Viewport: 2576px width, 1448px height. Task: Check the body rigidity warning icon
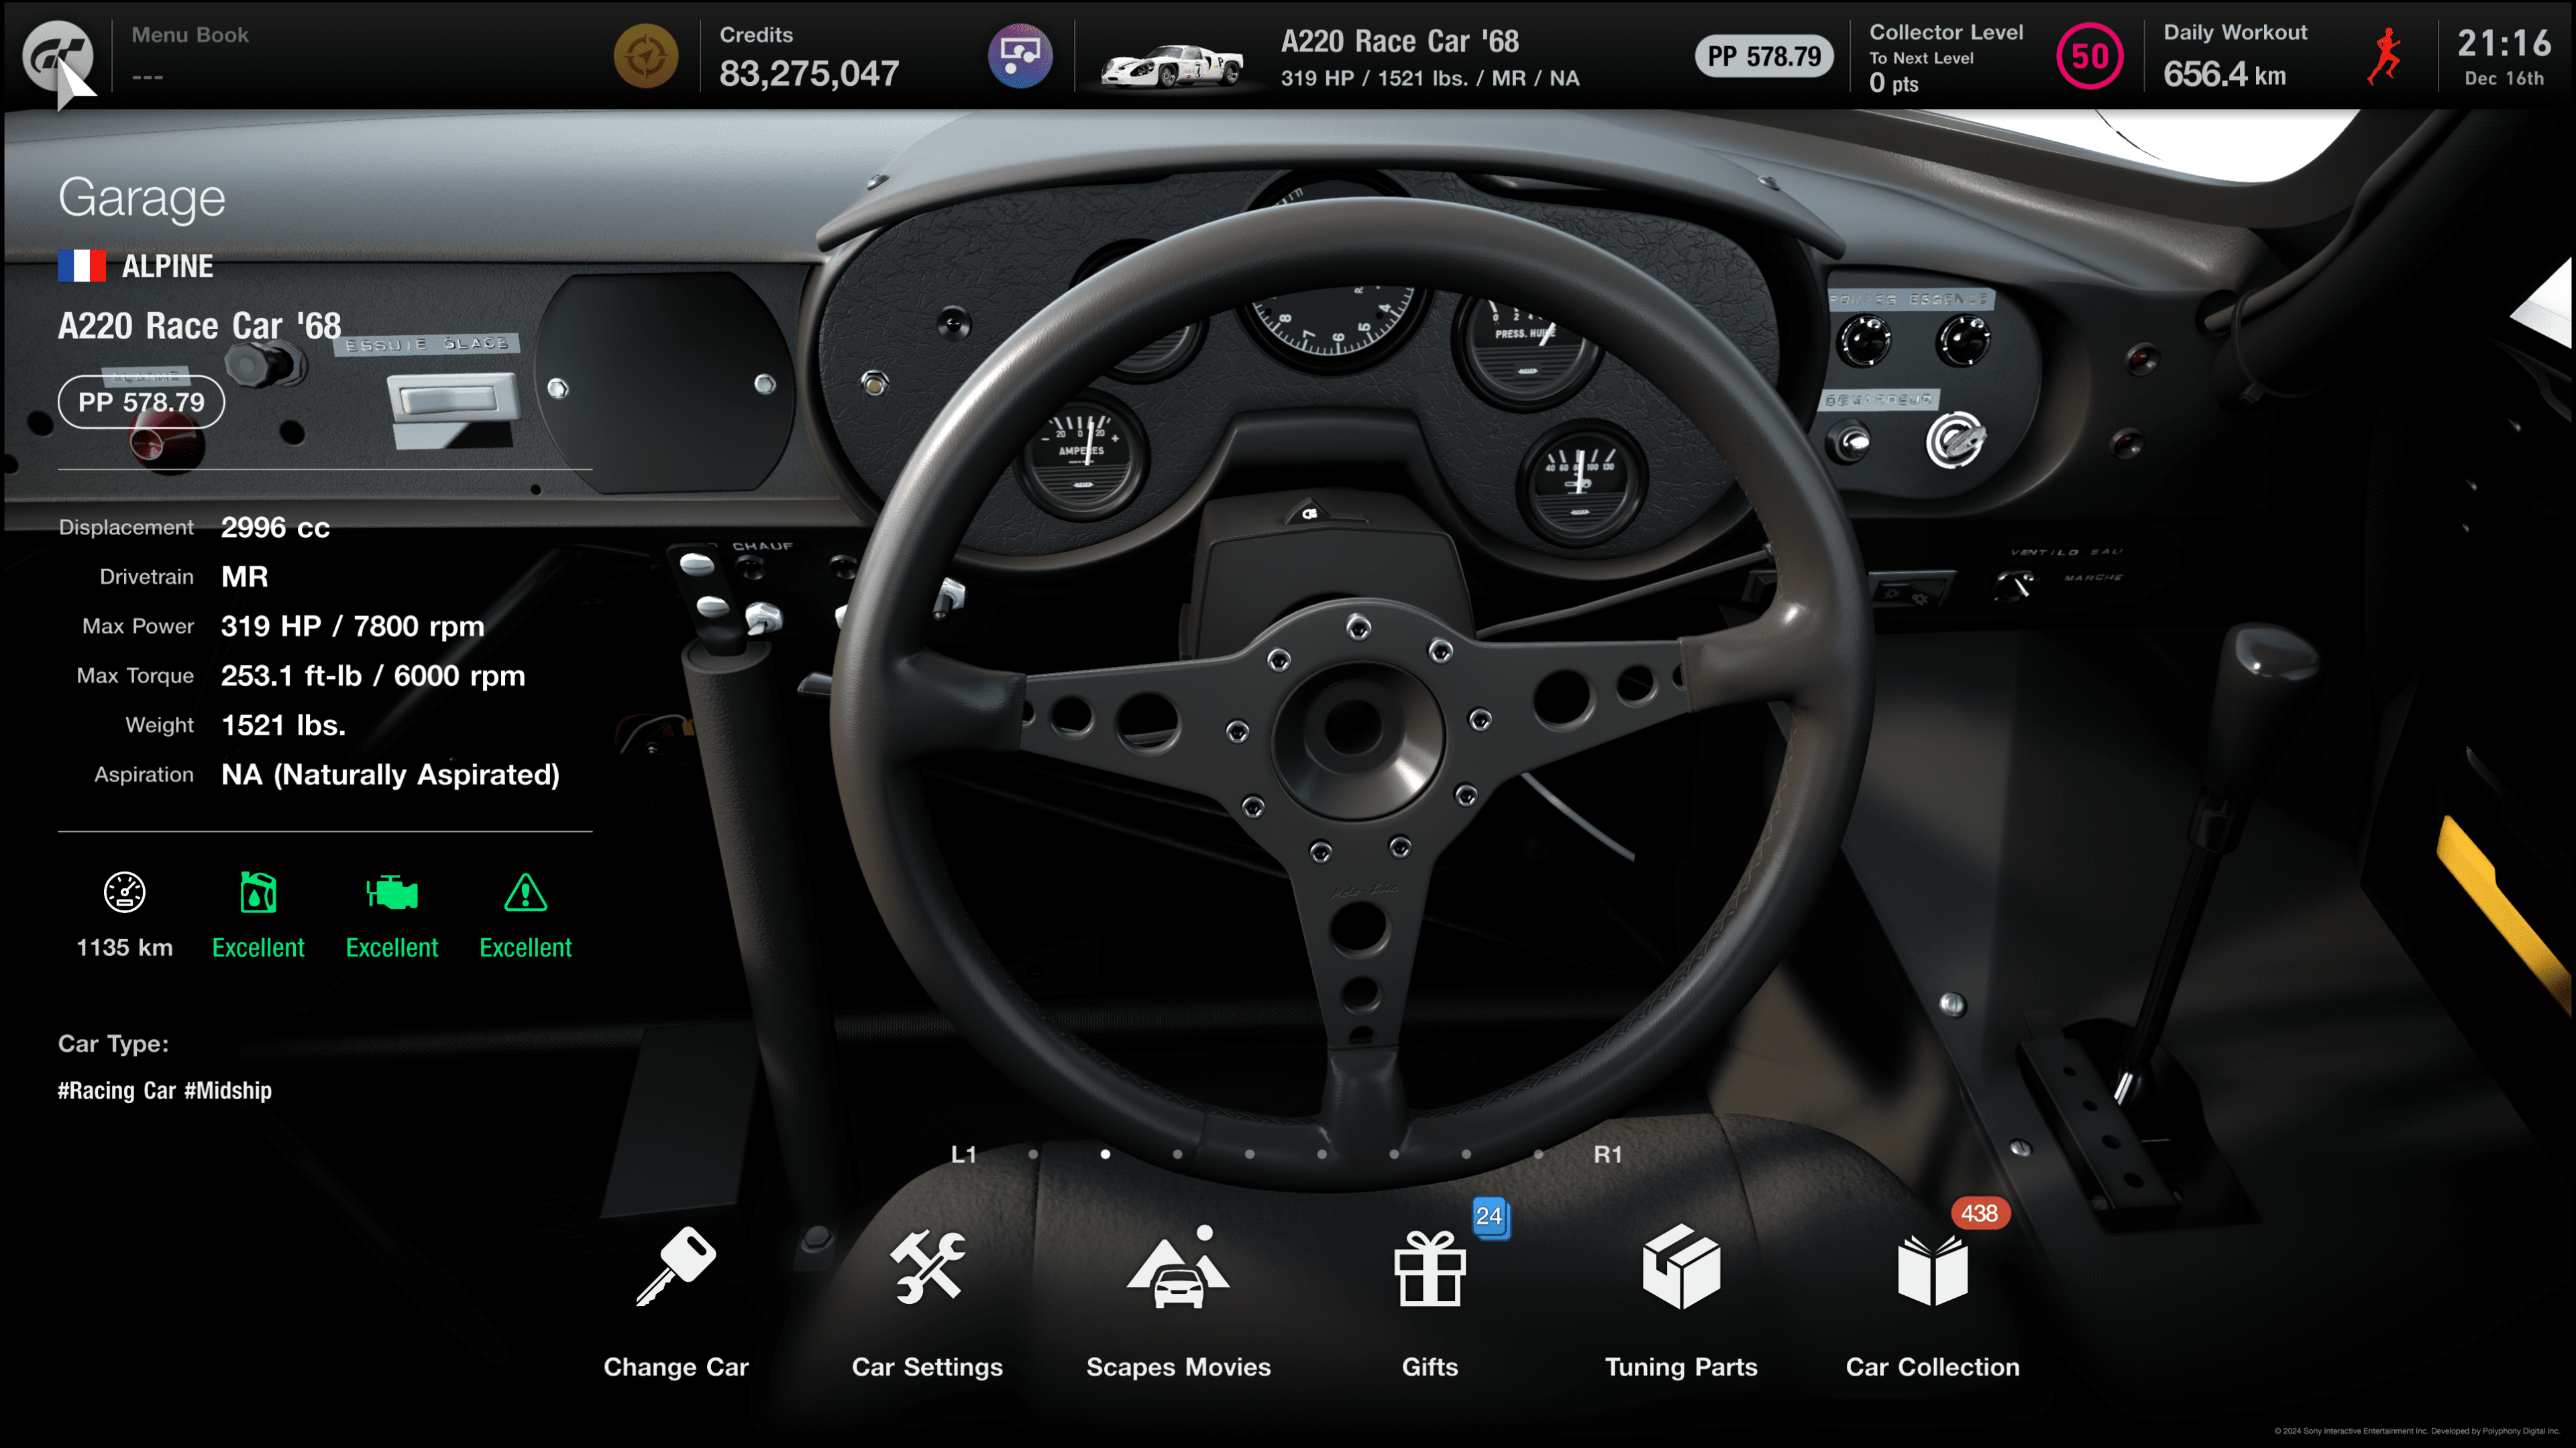(x=526, y=892)
